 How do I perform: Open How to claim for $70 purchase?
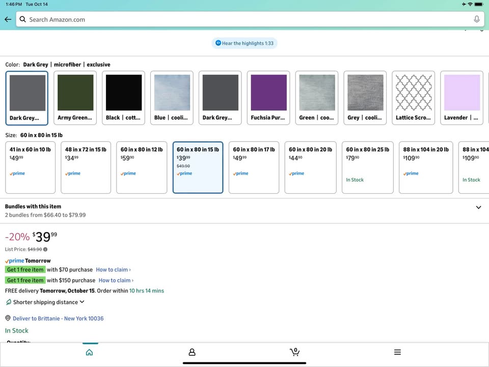point(113,270)
